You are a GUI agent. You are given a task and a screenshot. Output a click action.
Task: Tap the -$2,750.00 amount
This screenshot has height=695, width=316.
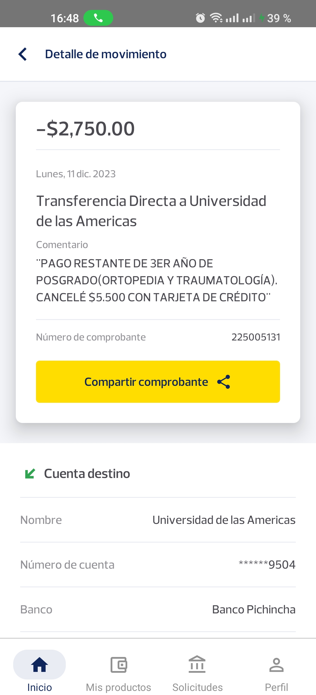pyautogui.click(x=85, y=128)
